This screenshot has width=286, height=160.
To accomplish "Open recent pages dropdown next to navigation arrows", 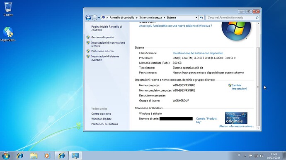I will point(99,18).
